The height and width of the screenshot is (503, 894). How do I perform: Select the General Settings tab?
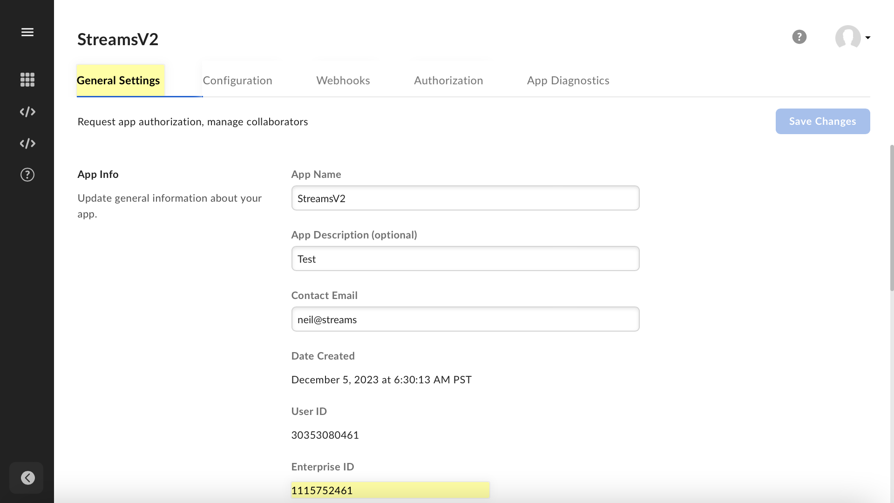click(118, 81)
